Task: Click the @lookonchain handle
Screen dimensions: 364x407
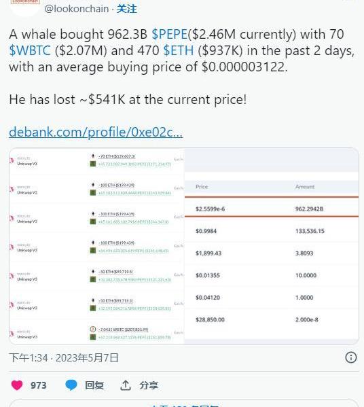Action: [x=77, y=9]
